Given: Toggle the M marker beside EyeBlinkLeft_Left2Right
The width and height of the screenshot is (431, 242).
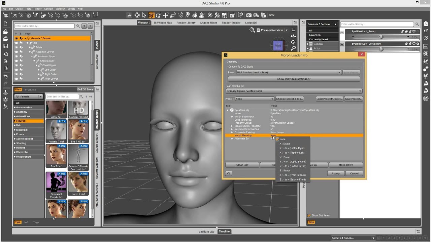Looking at the screenshot, I should point(342,45).
